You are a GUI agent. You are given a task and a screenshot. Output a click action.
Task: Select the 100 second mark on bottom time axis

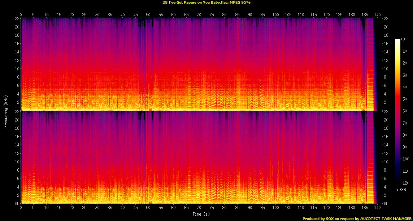click(275, 208)
